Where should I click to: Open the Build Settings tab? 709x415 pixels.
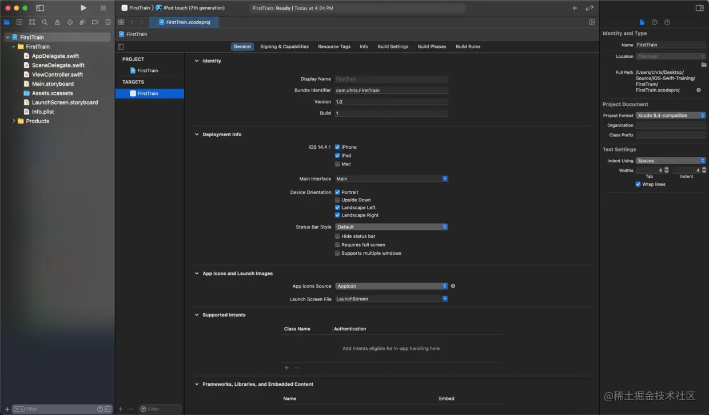393,46
